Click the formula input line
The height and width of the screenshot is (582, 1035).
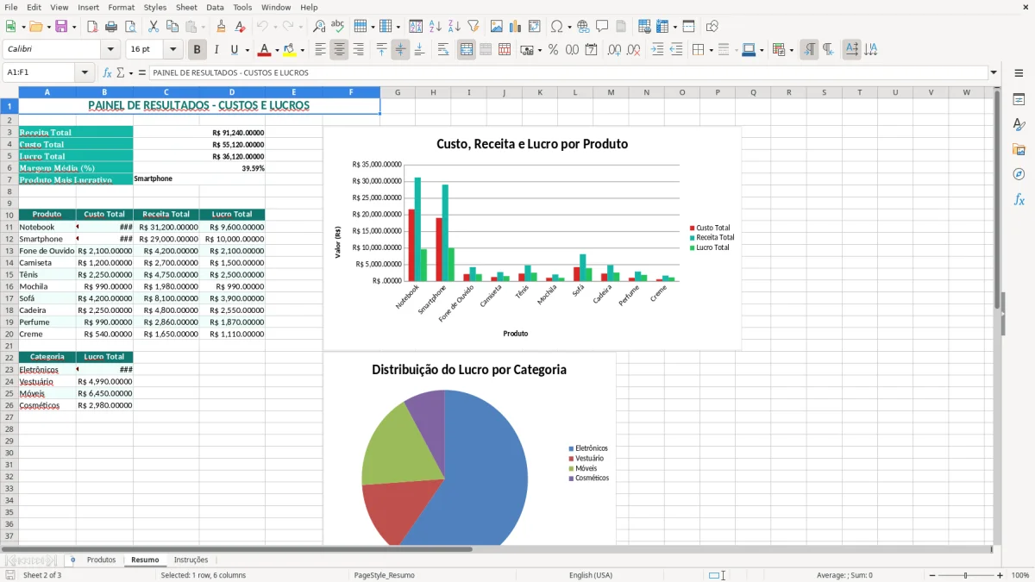(568, 72)
